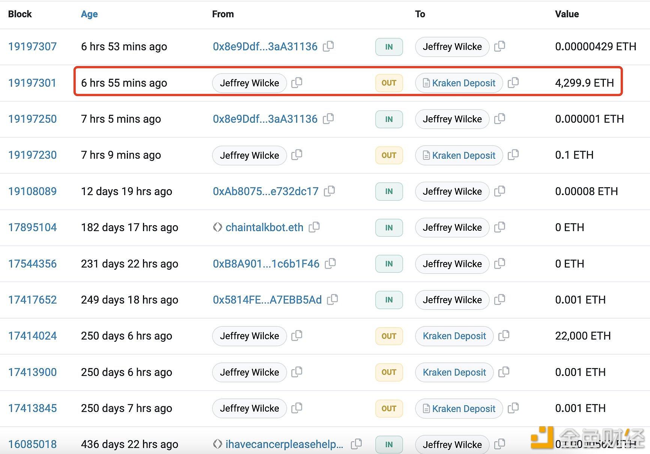Open block 19197301

point(32,83)
